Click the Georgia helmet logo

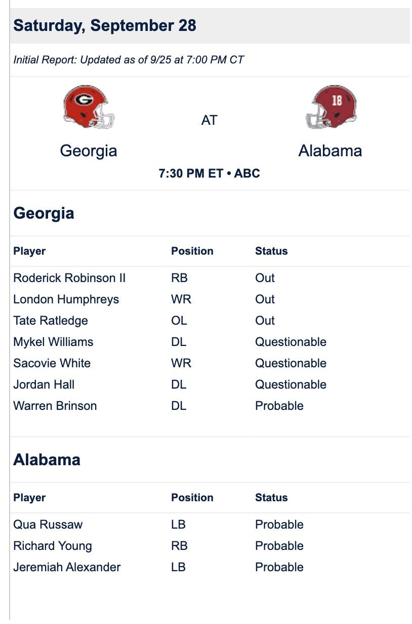(89, 107)
